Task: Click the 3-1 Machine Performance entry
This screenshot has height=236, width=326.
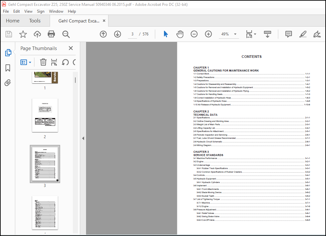Action: click(252, 158)
